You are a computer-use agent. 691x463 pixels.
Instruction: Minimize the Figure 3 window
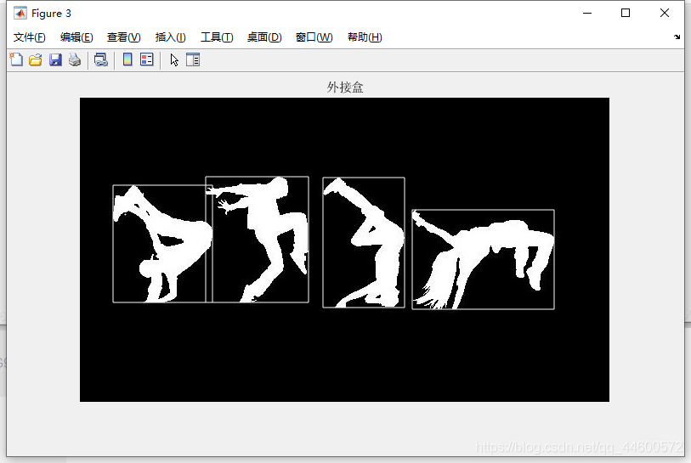tap(587, 14)
